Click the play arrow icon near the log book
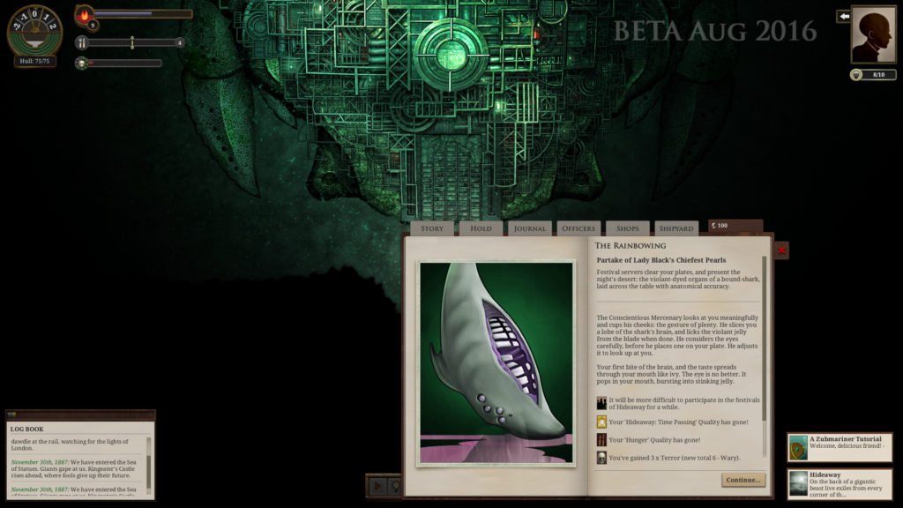Viewport: 903px width, 508px height. click(377, 483)
